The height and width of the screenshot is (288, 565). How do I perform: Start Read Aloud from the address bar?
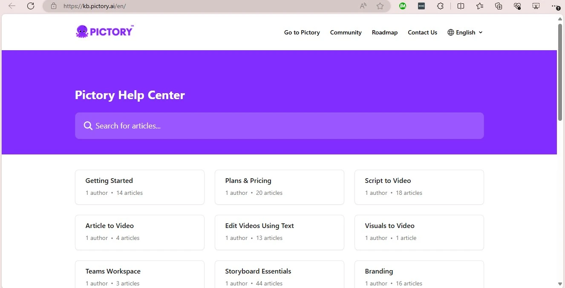(x=363, y=6)
